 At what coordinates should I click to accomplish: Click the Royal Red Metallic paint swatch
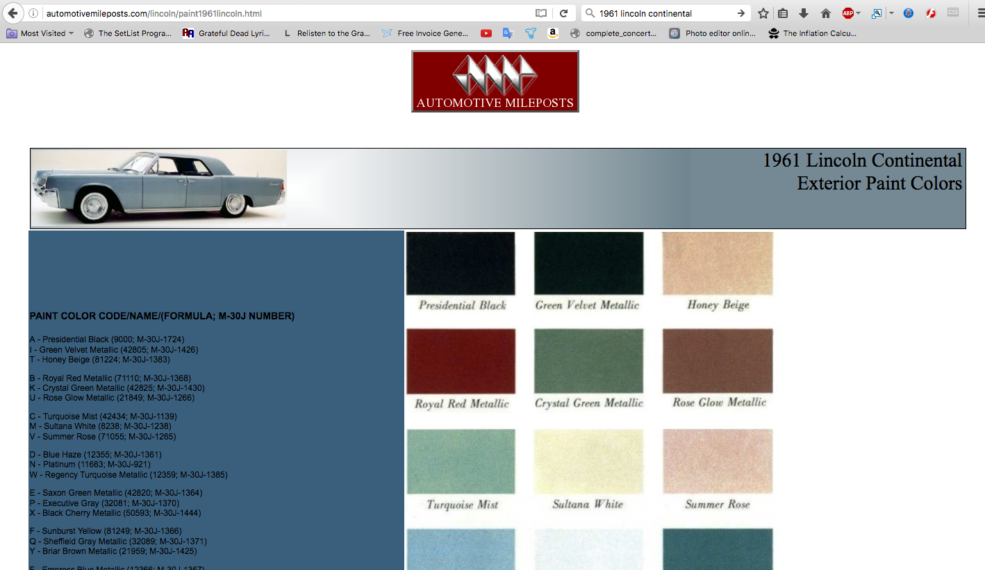(x=461, y=361)
